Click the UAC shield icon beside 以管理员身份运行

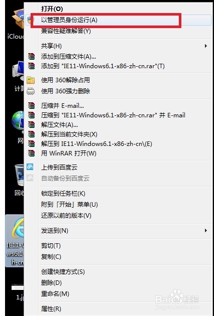(x=30, y=20)
